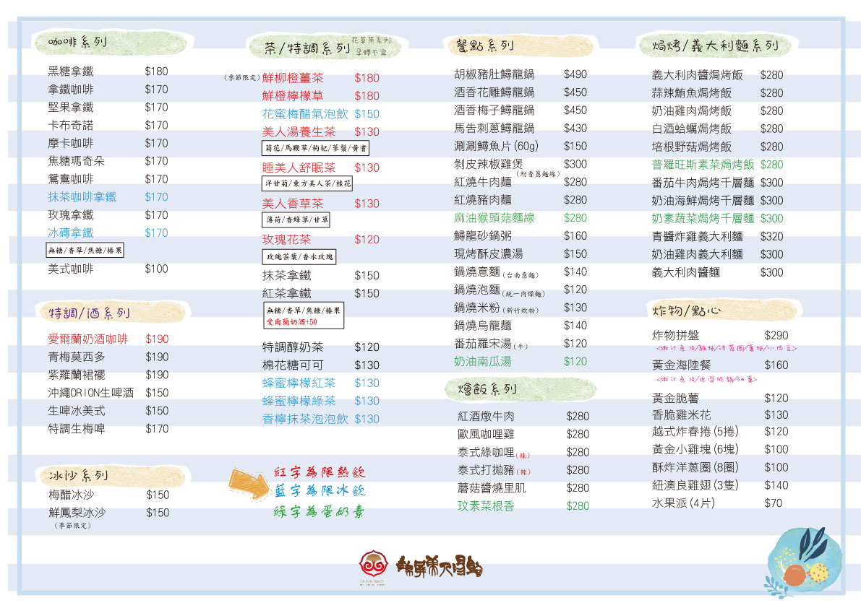This screenshot has height=608, width=861.
Task: Select the 焗烤/義大利麵系列 header
Action: [x=710, y=46]
